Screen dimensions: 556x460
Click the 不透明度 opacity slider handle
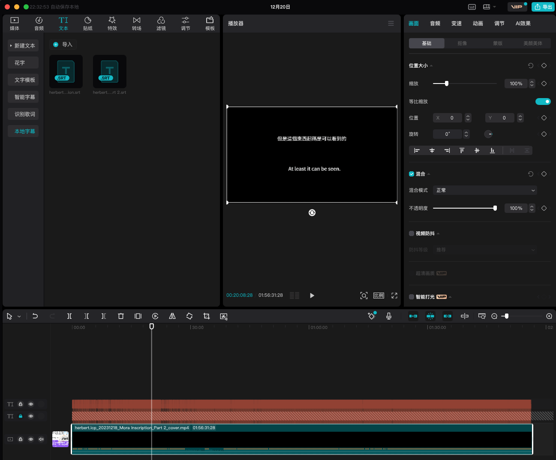(x=495, y=208)
